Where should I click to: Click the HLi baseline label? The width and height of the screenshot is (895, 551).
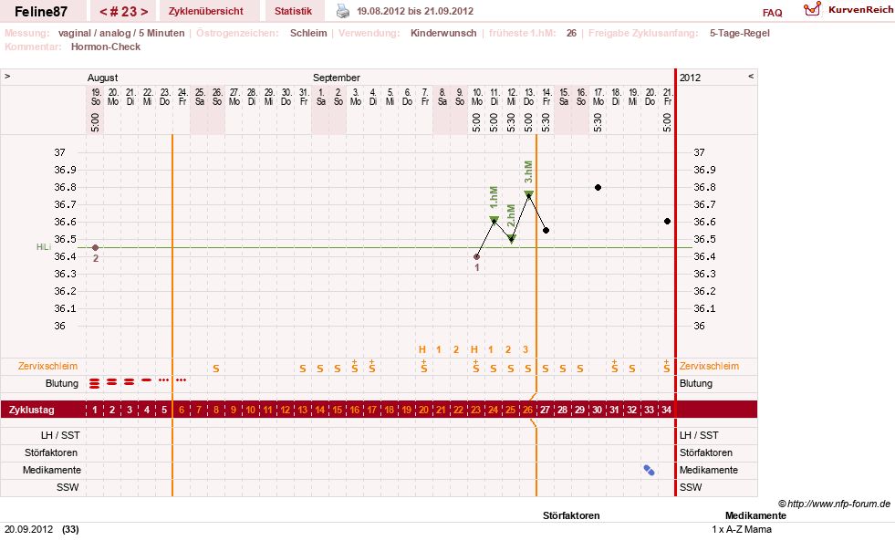[x=44, y=246]
